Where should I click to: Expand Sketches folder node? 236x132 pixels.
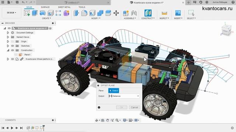tap(8, 46)
